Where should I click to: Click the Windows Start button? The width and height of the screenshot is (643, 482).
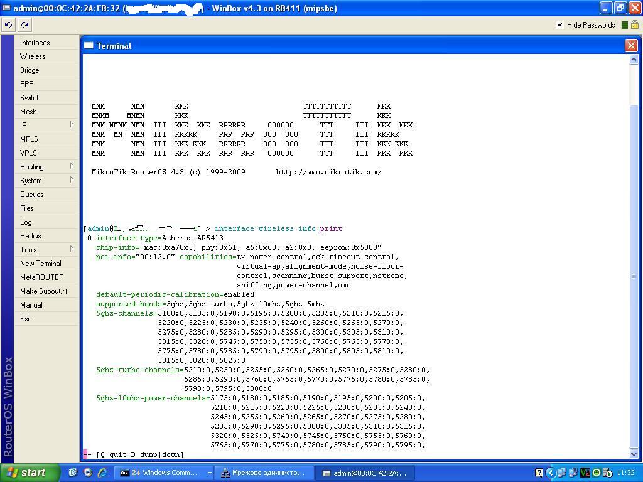(26, 473)
